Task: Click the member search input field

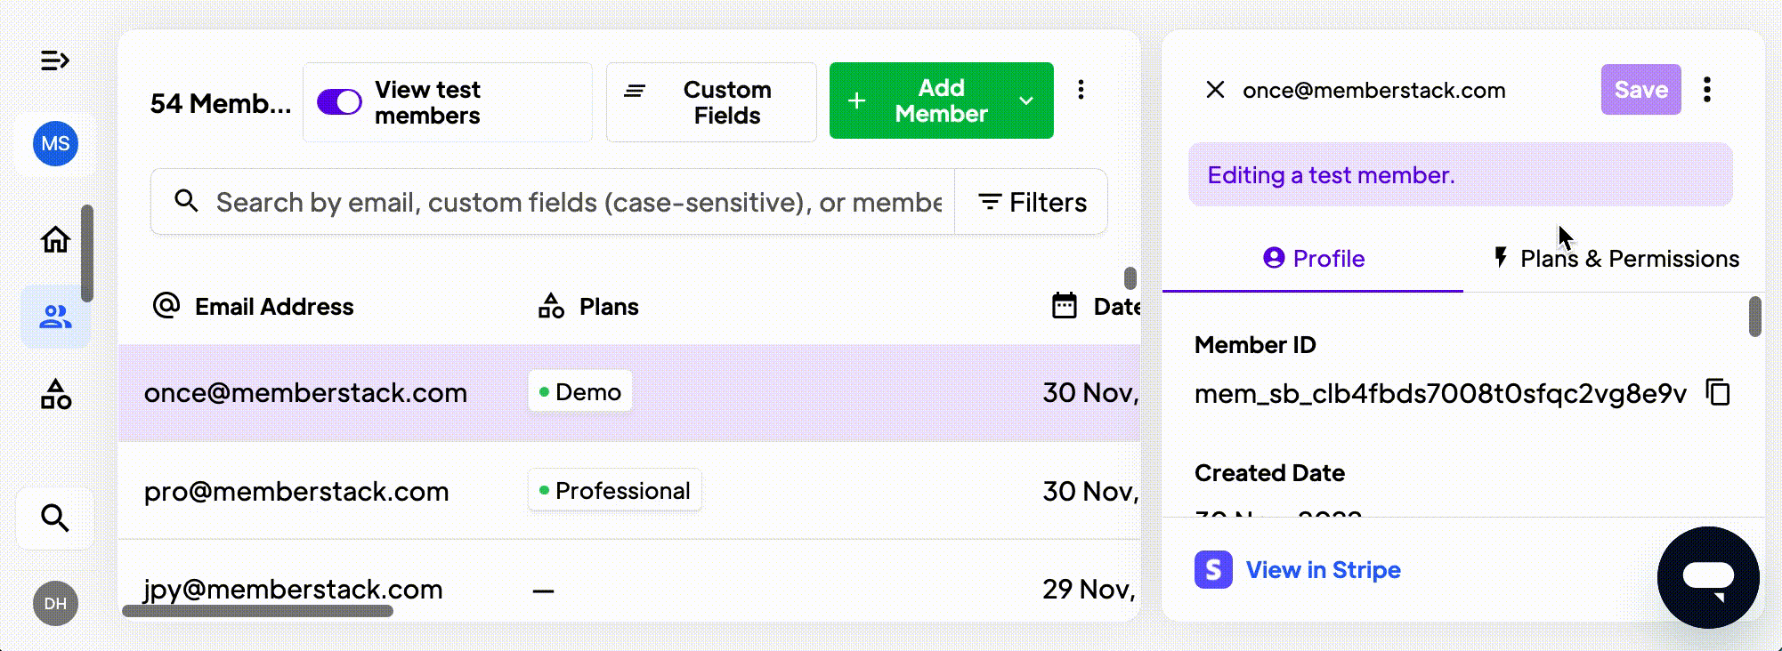Action: (x=577, y=203)
